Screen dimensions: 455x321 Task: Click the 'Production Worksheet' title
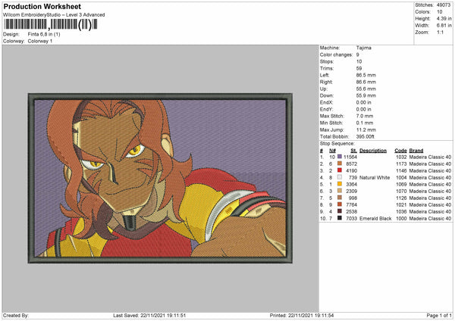coord(42,6)
